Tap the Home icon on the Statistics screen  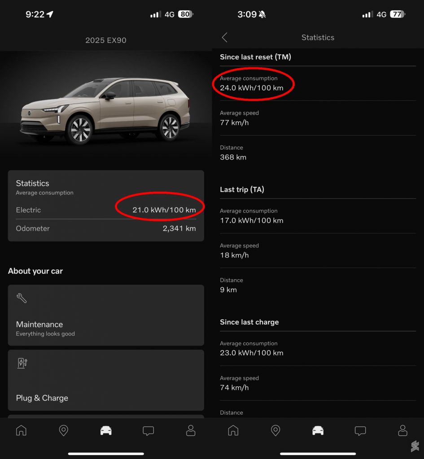tap(233, 431)
